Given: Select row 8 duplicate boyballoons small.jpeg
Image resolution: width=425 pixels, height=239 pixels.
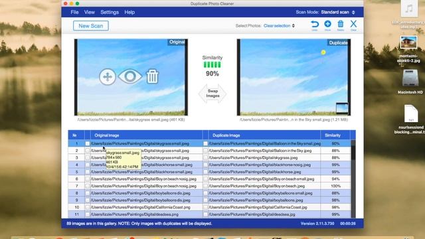Looking at the screenshot, I should (x=260, y=193).
